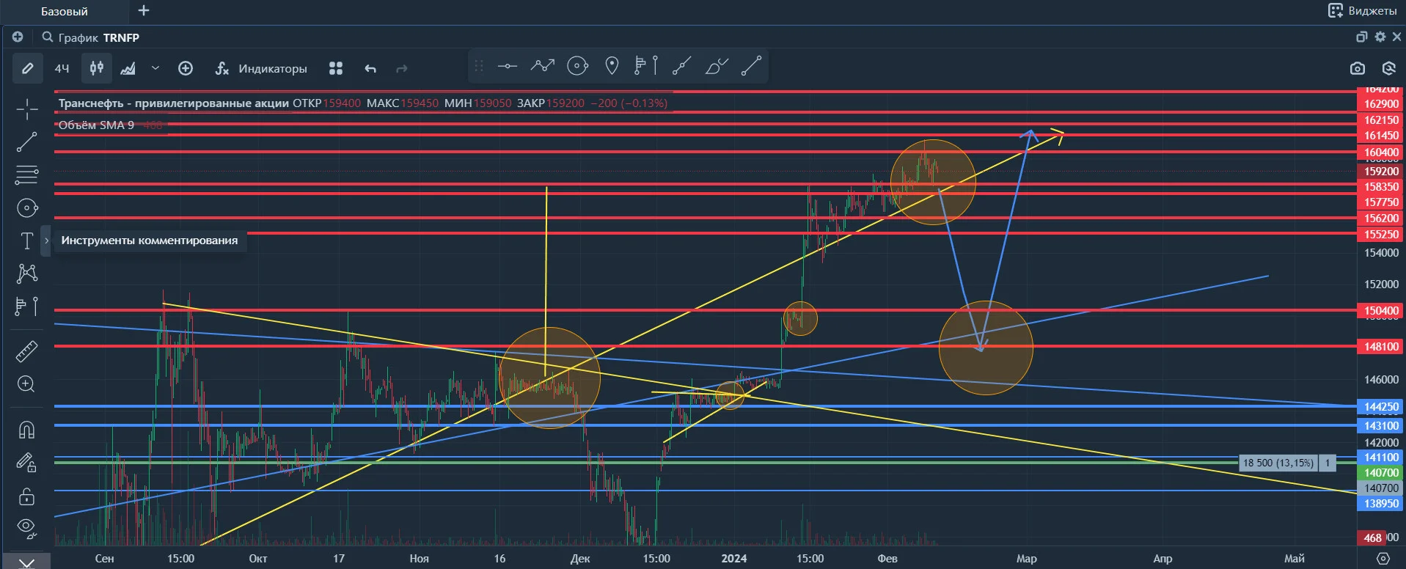
Task: Click the 148100 red price label
Action: tap(1381, 347)
